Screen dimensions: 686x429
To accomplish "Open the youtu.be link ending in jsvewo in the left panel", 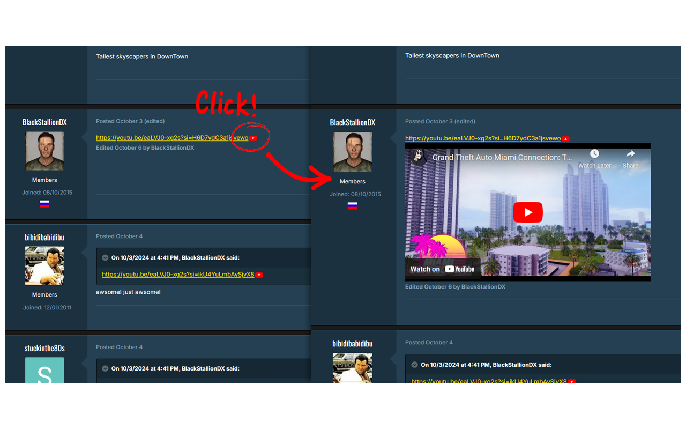I will point(172,138).
